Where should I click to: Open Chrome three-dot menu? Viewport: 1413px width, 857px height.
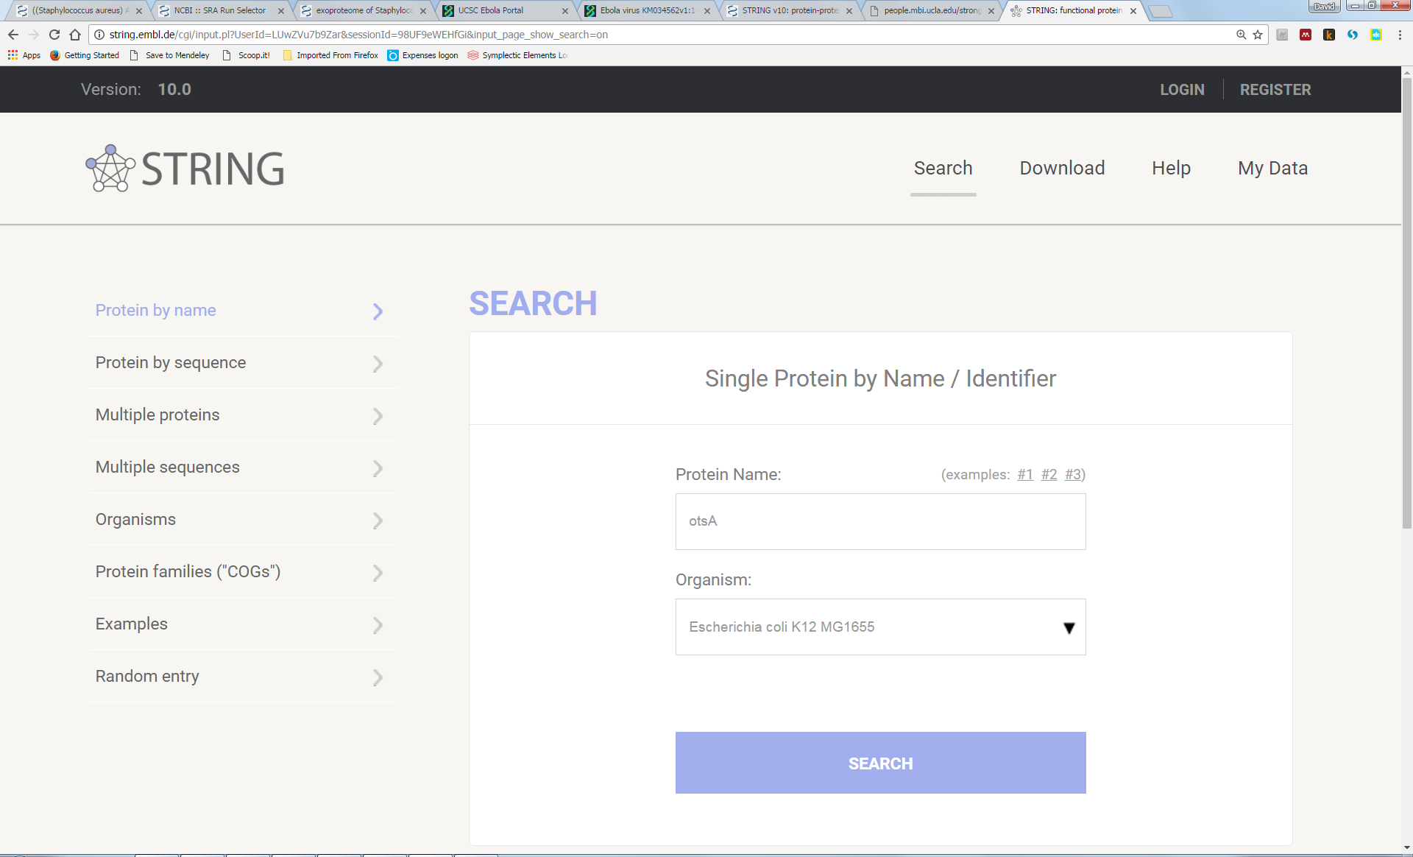(1400, 35)
